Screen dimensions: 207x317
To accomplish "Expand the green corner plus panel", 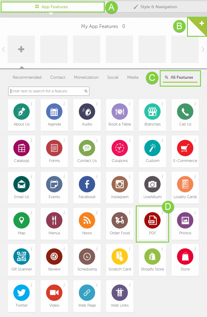I will click(197, 27).
